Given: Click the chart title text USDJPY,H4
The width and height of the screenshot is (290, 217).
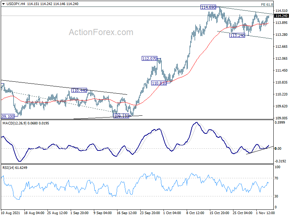Looking at the screenshot, I should coord(16,4).
